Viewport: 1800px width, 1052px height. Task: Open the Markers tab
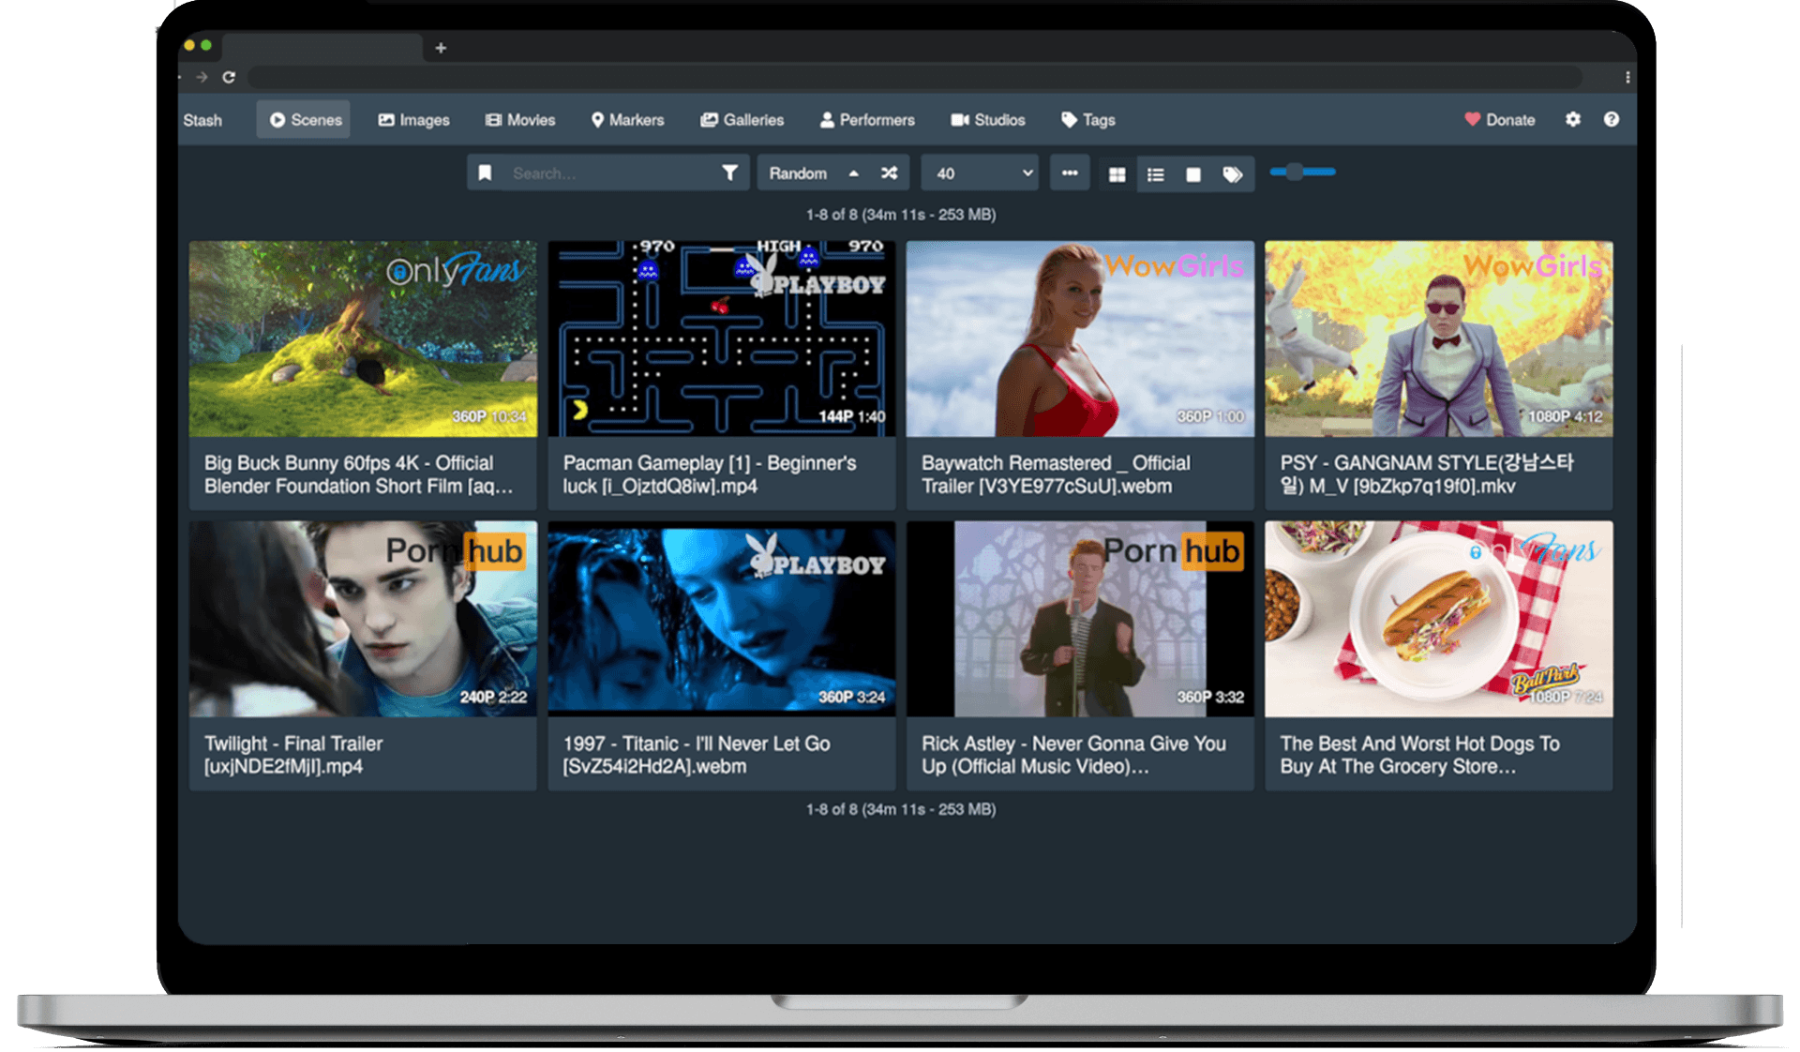click(x=627, y=120)
